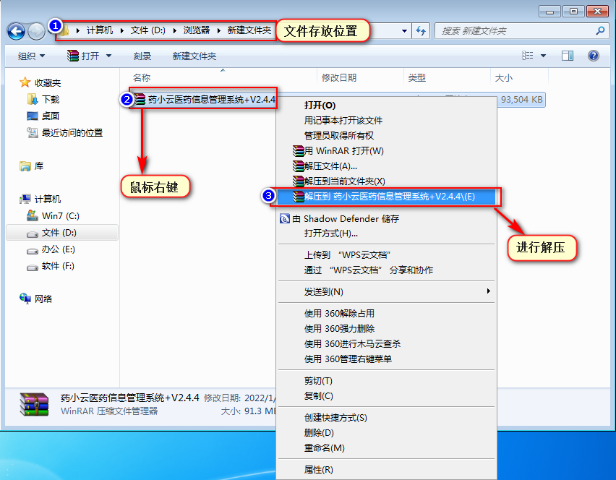This screenshot has width=616, height=480.
Task: Click the magnifier icon in the search box
Action: tap(600, 30)
